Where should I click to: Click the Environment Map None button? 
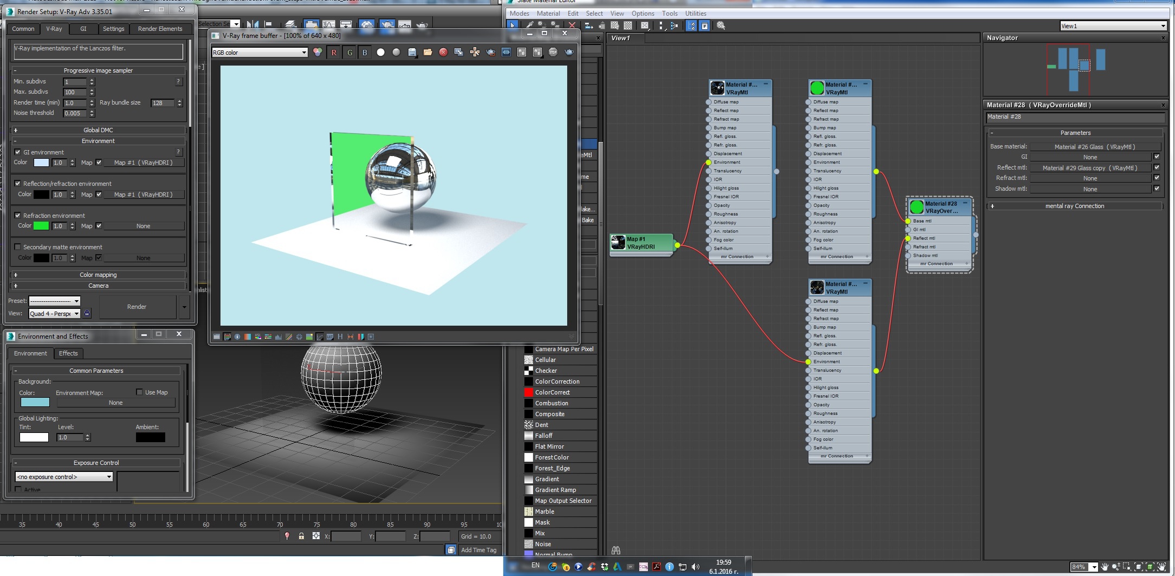pyautogui.click(x=116, y=403)
